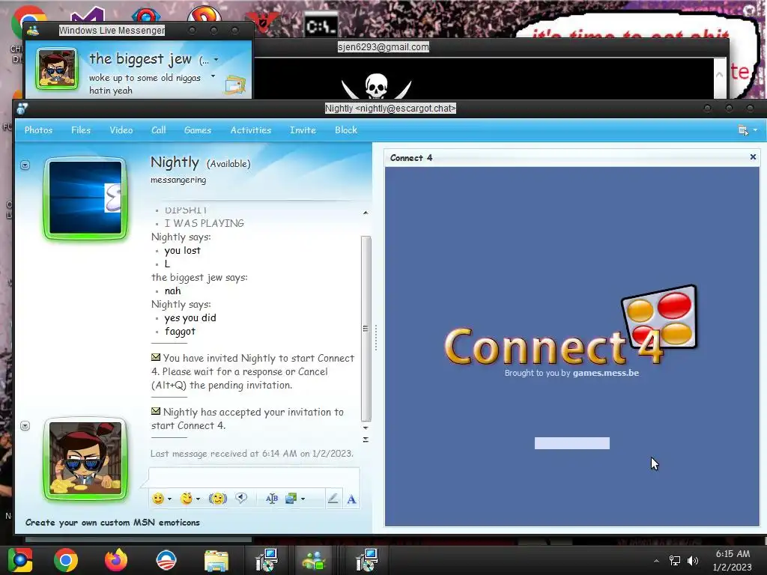Click the Connect 4 game tile icon
767x575 pixels.
[660, 317]
